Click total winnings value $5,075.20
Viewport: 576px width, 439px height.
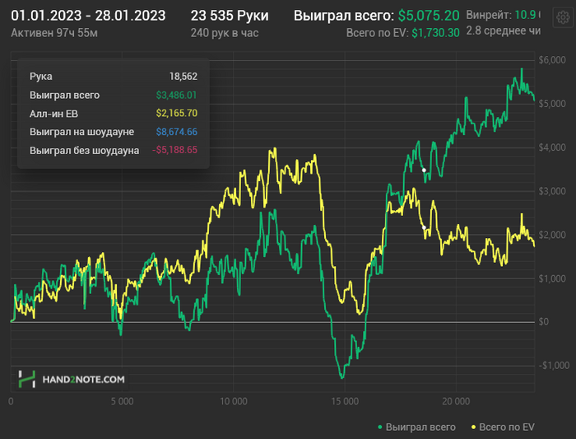429,16
